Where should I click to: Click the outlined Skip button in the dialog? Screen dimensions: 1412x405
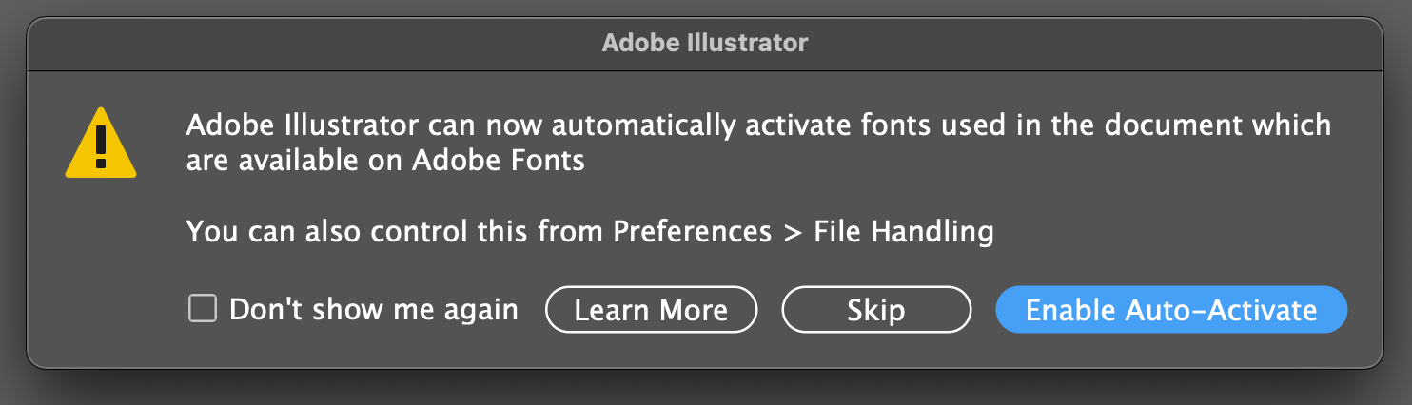(876, 310)
